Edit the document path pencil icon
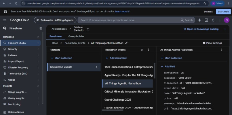 click(x=126, y=43)
